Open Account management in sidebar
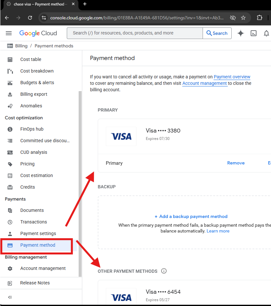271x306 pixels. (43, 269)
